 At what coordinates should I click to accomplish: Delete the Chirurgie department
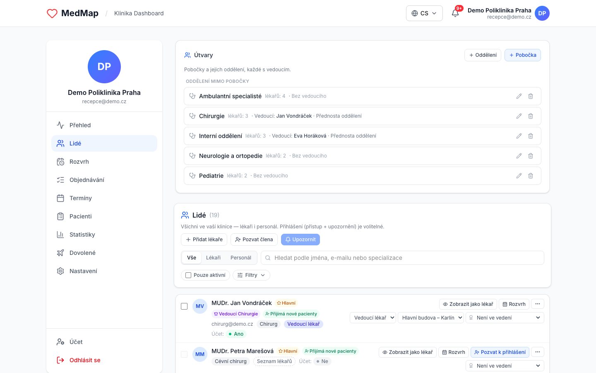[531, 116]
